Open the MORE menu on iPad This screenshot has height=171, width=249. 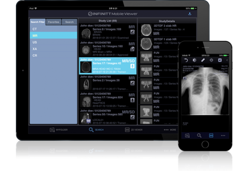click(170, 130)
